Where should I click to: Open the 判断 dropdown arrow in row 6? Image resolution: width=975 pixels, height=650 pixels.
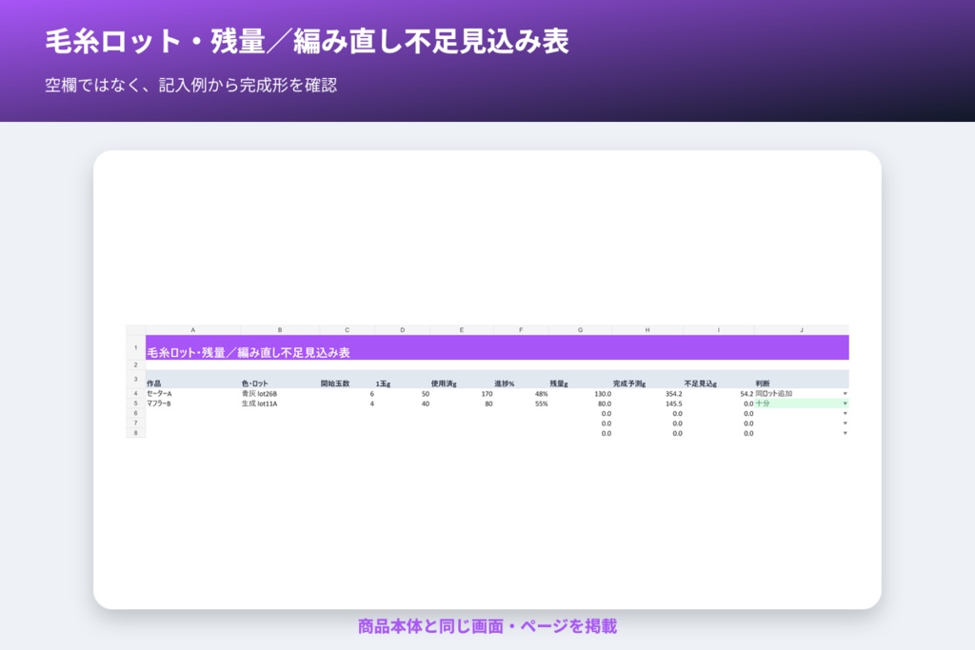pos(845,413)
